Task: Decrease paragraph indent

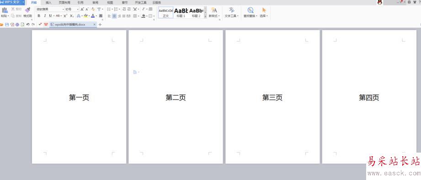Action: pos(124,9)
